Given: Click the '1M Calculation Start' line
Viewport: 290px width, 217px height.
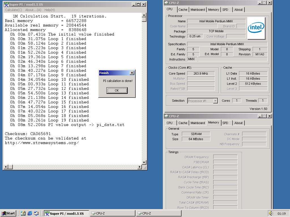Looking at the screenshot, I should point(60,16).
